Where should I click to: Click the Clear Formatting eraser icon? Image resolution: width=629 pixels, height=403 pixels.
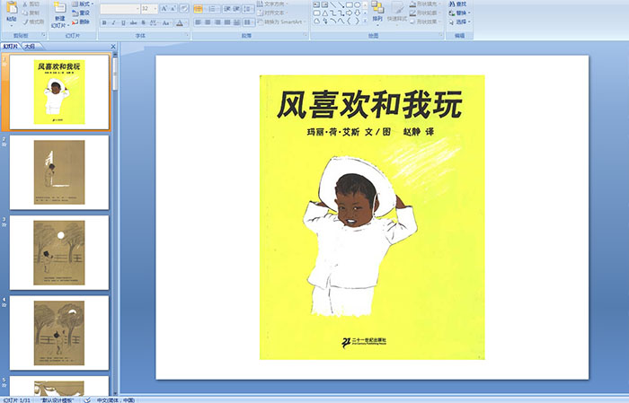pyautogui.click(x=184, y=8)
